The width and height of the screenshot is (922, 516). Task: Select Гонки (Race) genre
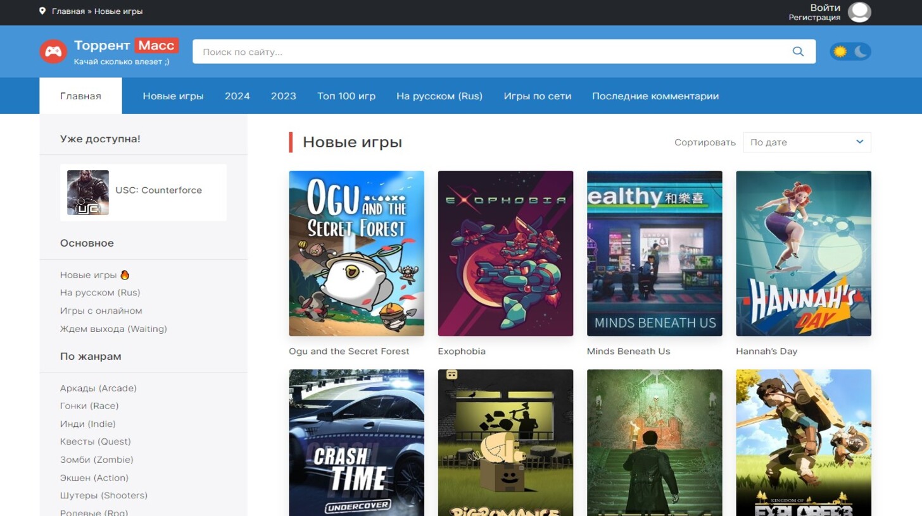pyautogui.click(x=89, y=406)
